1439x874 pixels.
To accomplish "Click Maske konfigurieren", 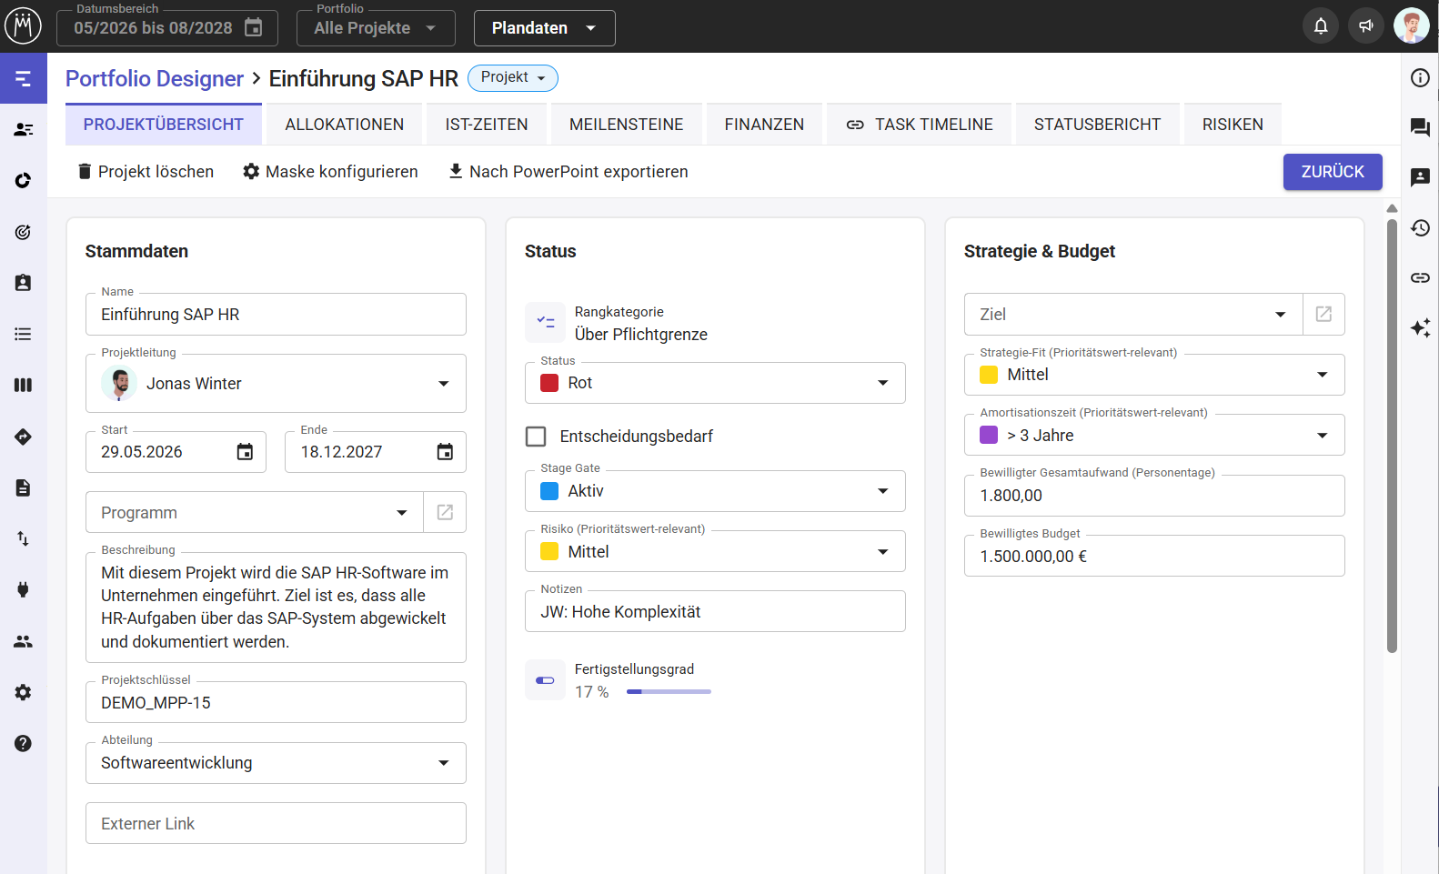I will pos(330,172).
